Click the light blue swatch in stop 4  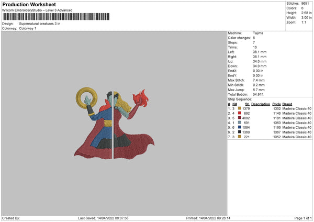pos(239,123)
